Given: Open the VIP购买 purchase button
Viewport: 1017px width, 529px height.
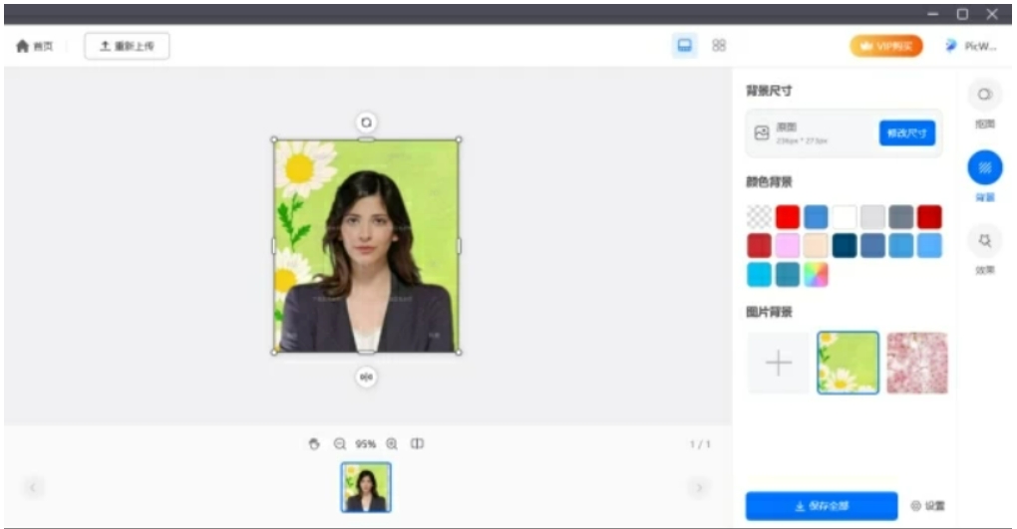Looking at the screenshot, I should (886, 46).
